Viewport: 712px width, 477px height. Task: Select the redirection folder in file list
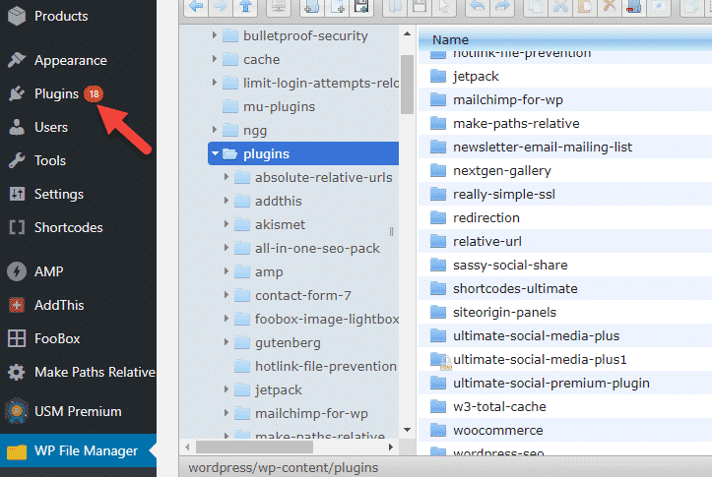point(565,217)
